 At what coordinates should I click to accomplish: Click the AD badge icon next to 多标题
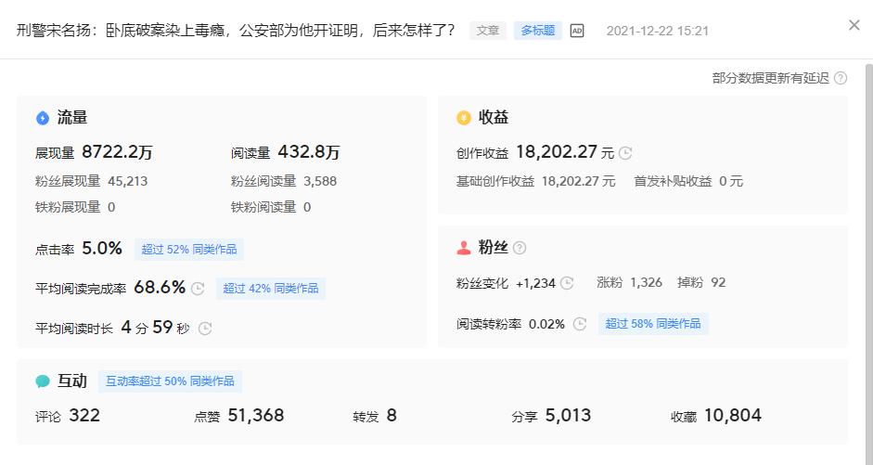tap(577, 31)
